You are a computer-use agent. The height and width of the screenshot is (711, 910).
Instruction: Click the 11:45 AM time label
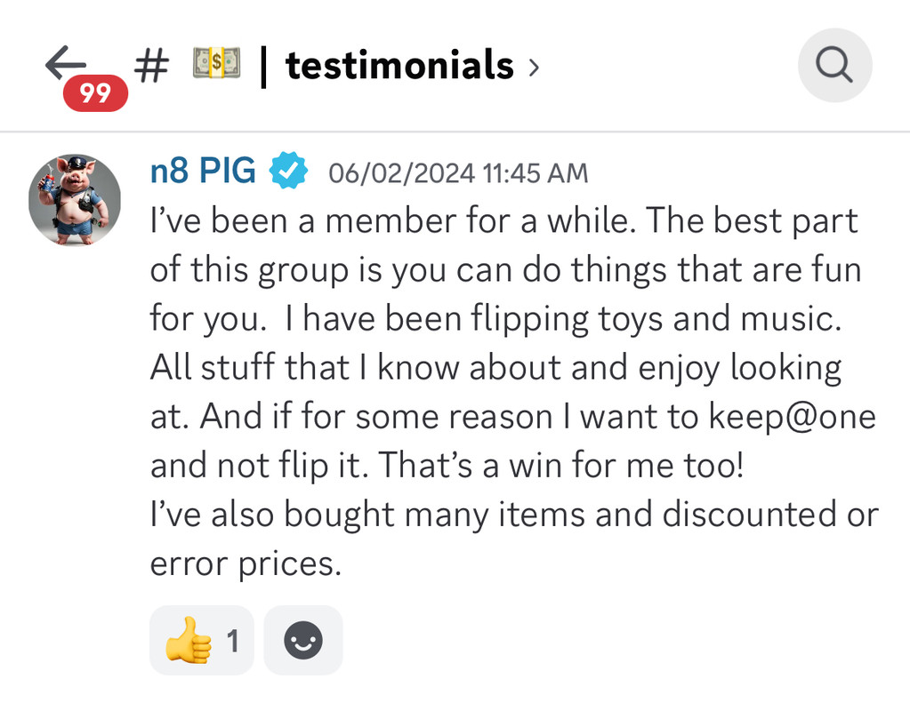click(536, 172)
